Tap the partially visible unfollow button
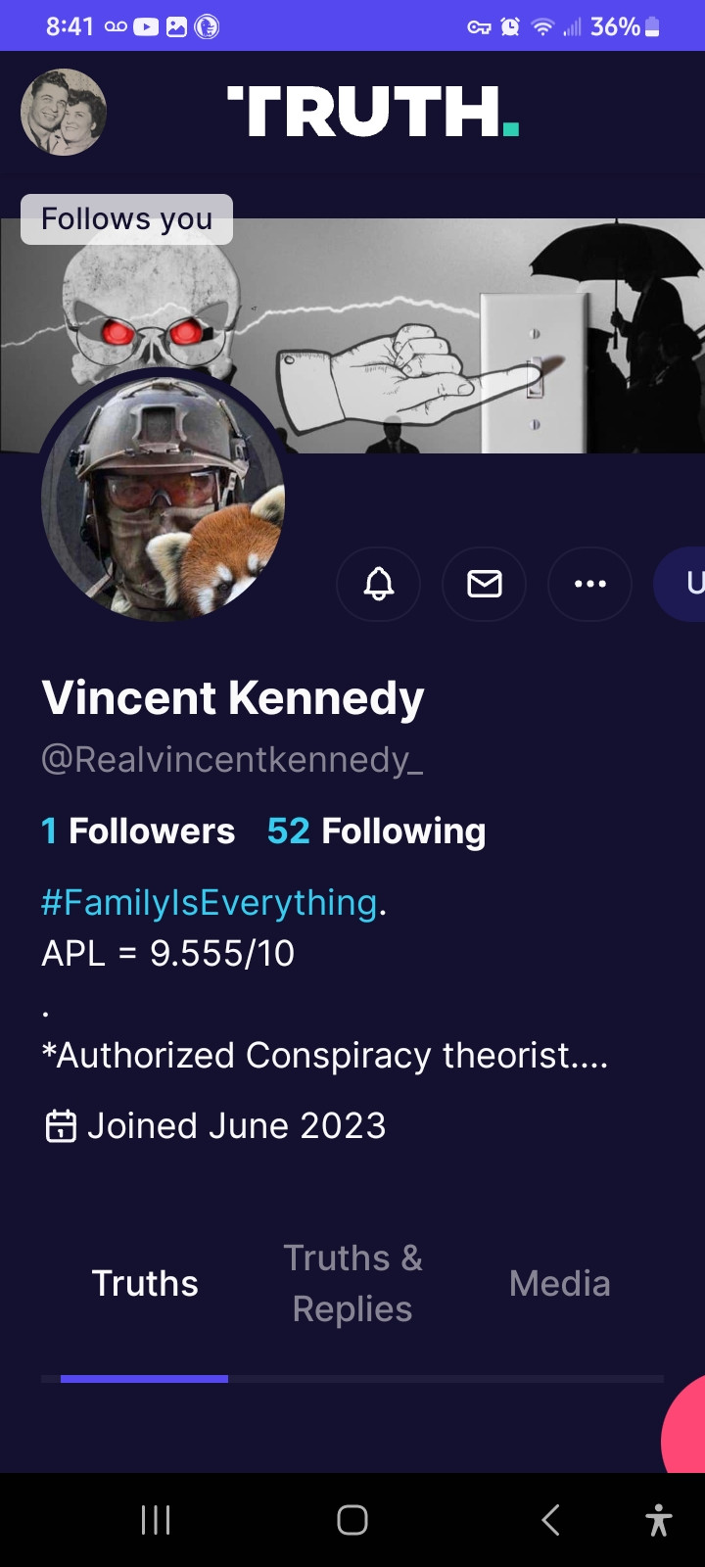 (683, 584)
